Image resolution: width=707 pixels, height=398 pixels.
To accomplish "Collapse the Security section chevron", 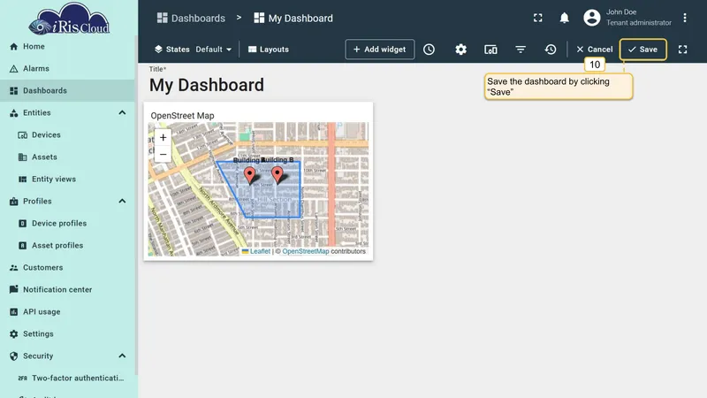I will click(122, 356).
